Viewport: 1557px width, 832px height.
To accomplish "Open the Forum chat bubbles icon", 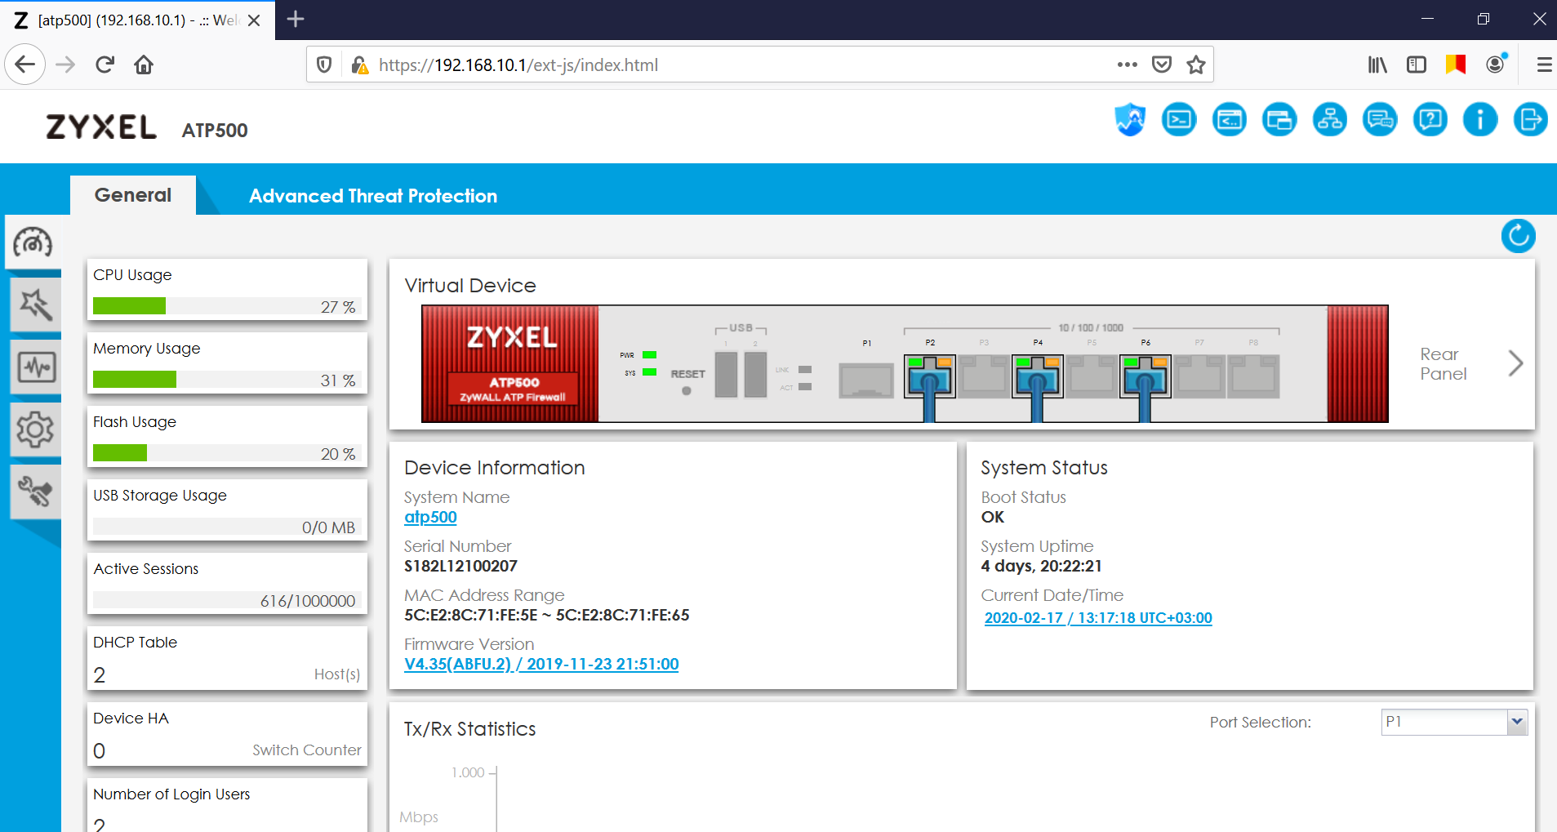I will [1380, 120].
